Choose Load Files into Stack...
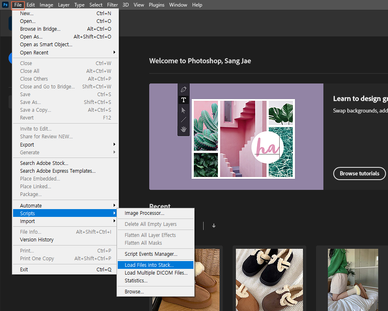 point(155,265)
